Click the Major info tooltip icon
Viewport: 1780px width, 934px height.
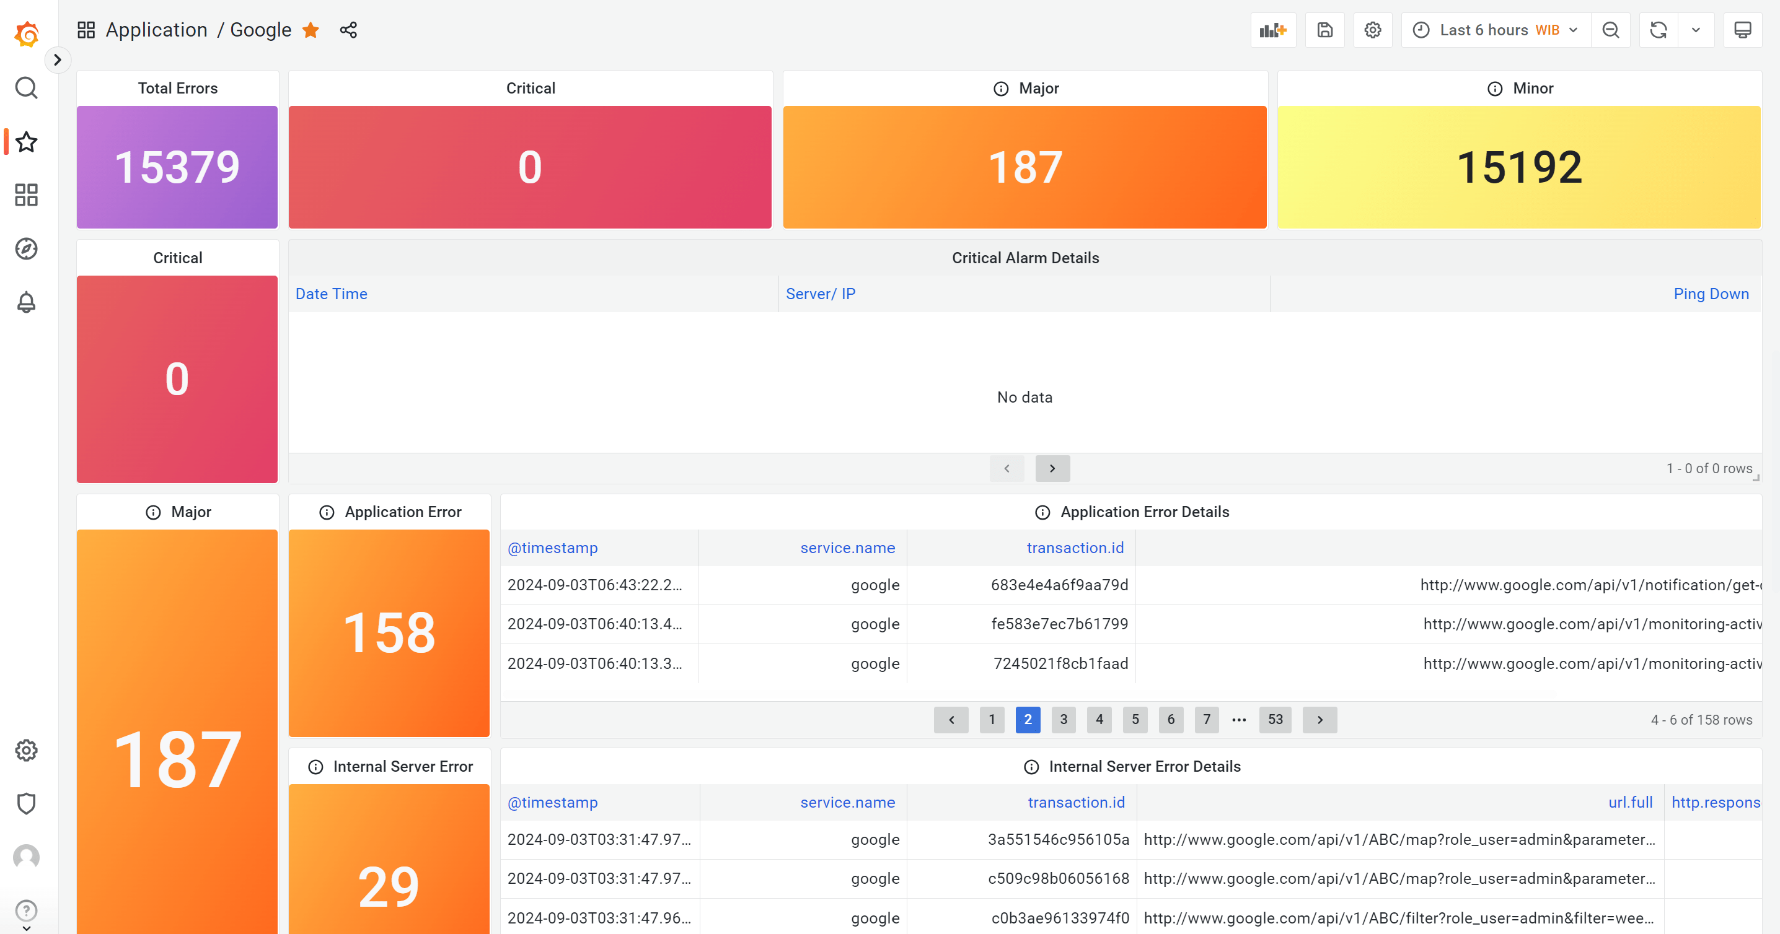coord(1001,88)
